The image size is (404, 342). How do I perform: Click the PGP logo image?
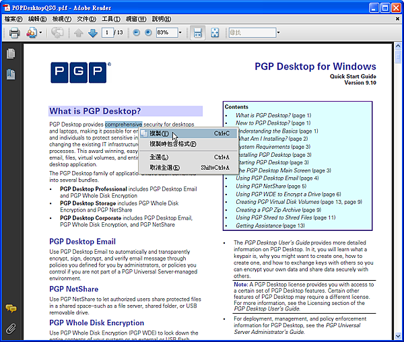coord(79,72)
